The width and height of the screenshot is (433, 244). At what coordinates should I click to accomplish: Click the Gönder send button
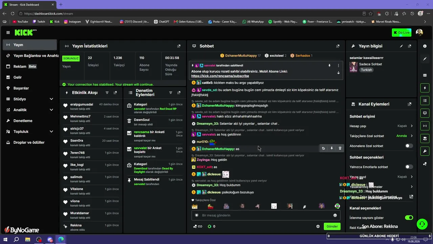[x=332, y=226]
